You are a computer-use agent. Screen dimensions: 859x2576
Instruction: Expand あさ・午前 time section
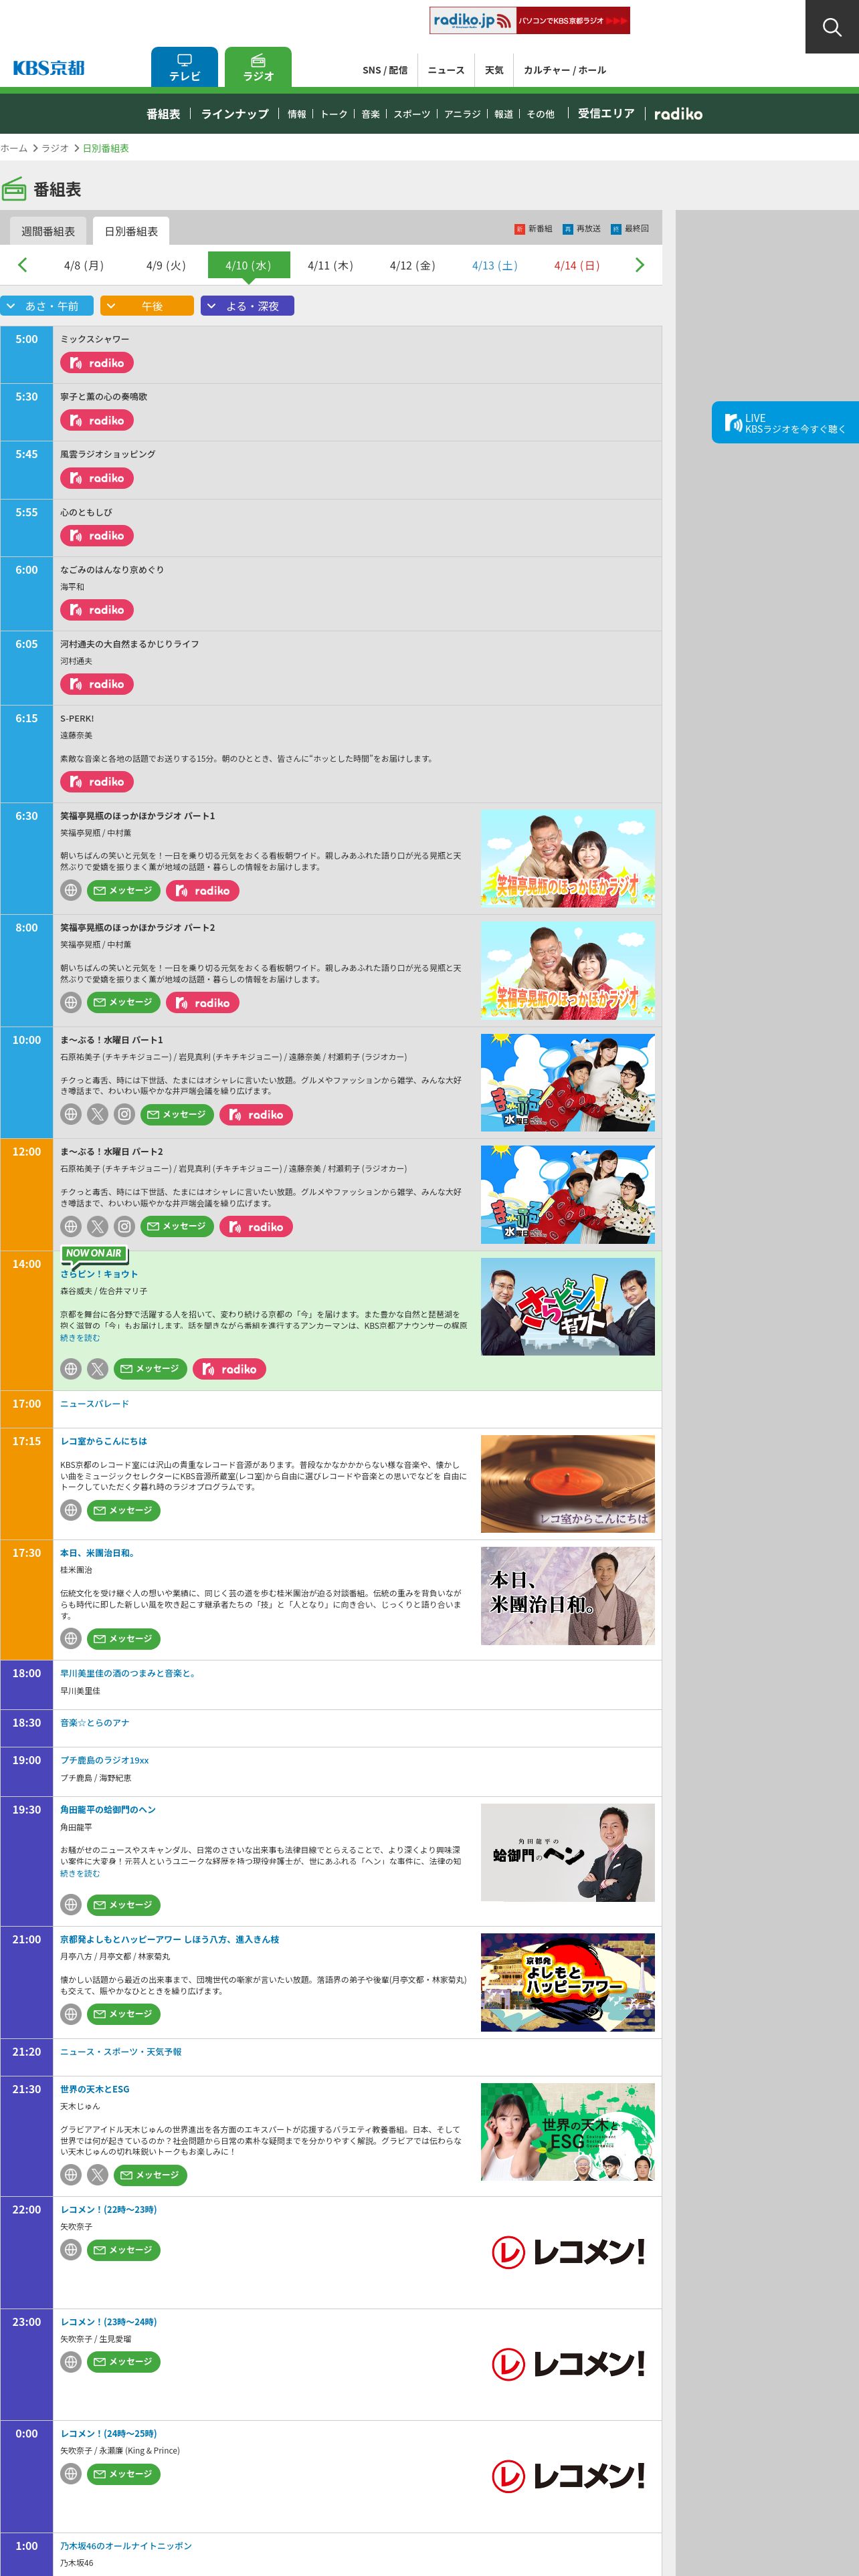[x=47, y=306]
